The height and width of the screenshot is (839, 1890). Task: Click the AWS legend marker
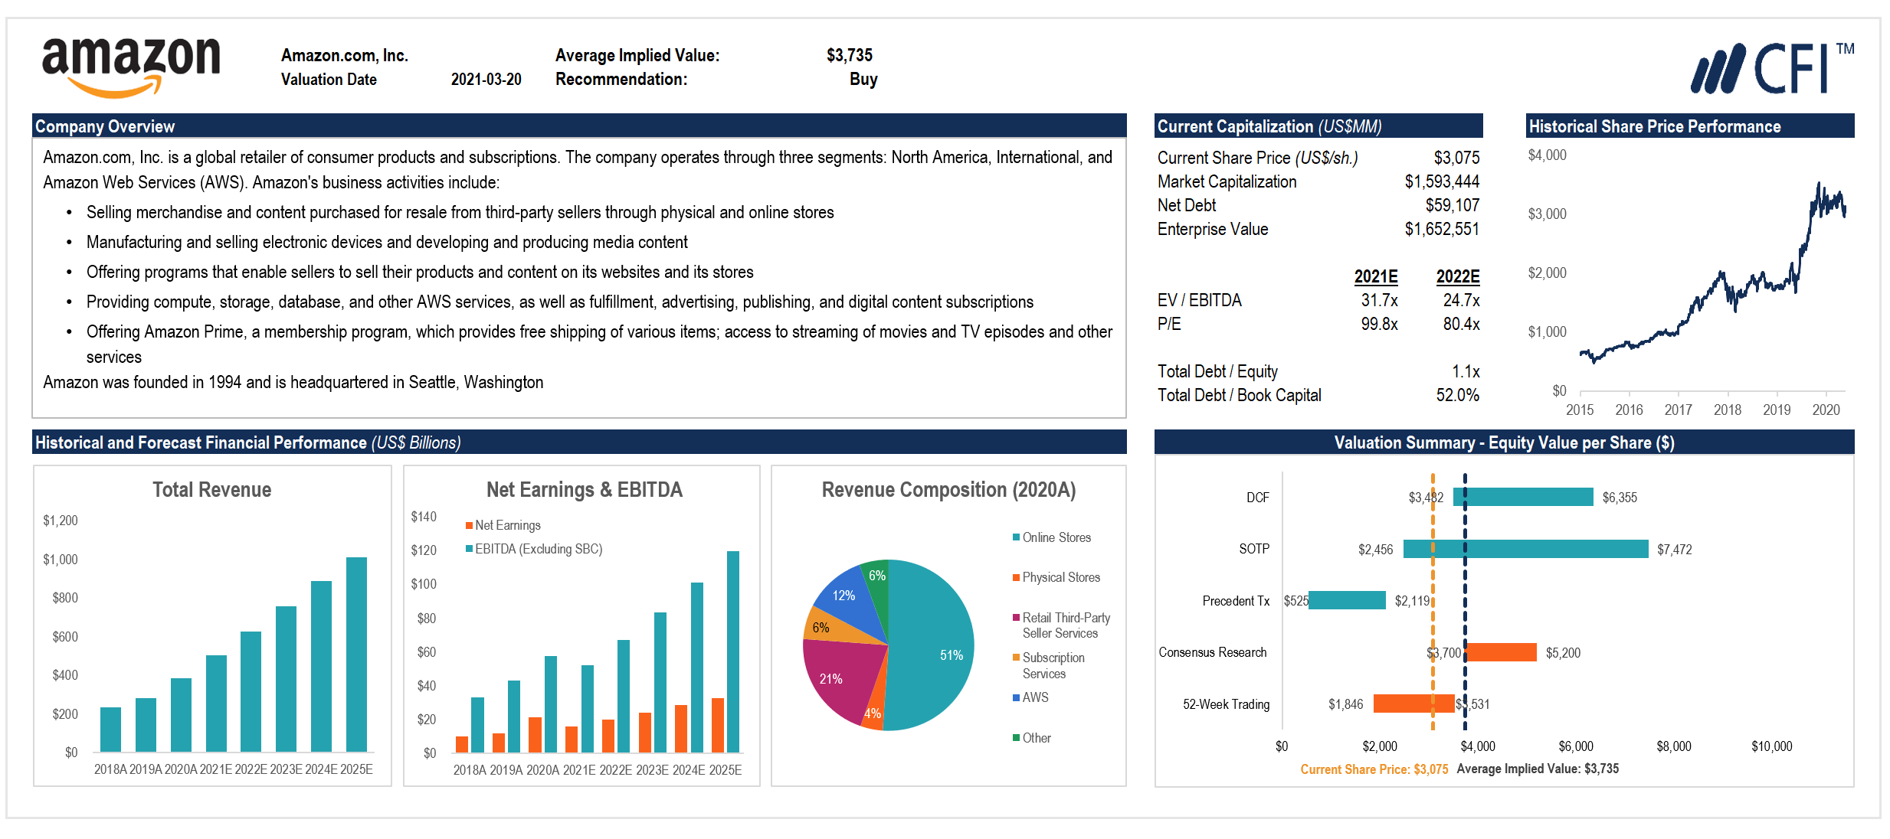(x=1016, y=697)
